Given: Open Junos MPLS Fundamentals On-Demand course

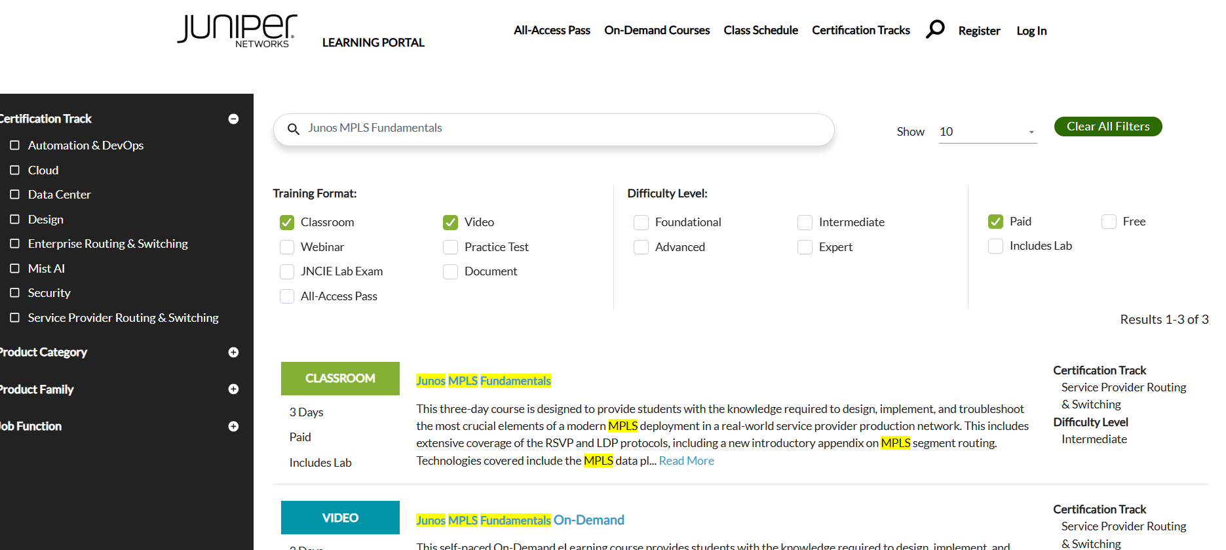Looking at the screenshot, I should [x=520, y=520].
